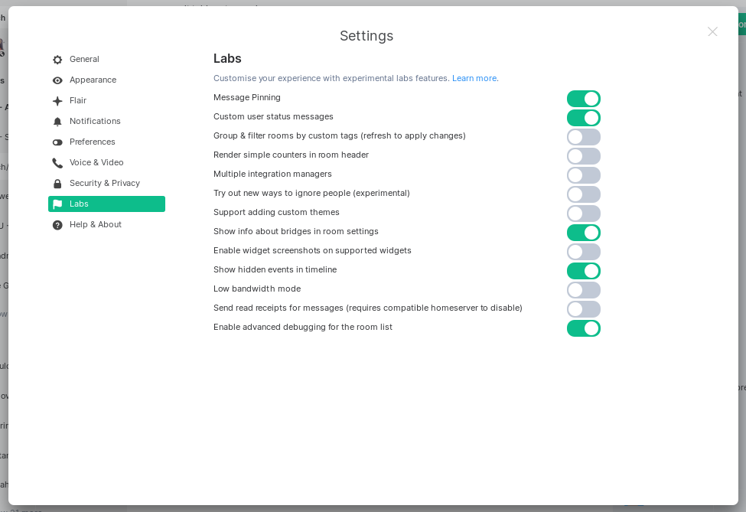Click the Appearance eye icon

(x=57, y=80)
